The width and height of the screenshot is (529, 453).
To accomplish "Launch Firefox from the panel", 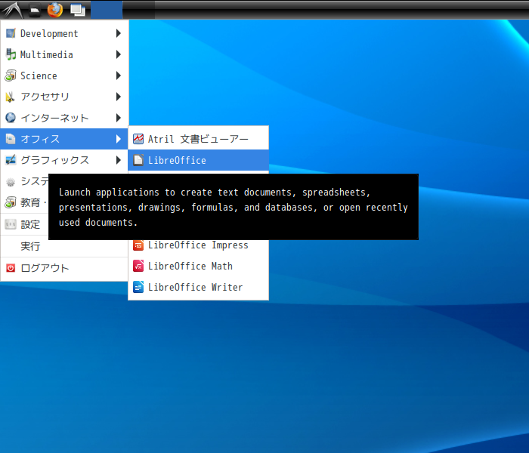I will tap(55, 10).
